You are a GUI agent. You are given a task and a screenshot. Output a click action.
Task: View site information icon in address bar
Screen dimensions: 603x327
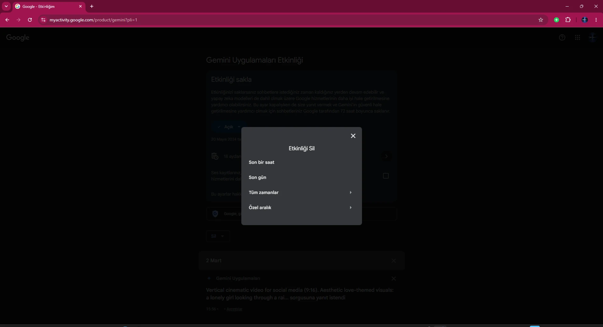[x=43, y=20]
